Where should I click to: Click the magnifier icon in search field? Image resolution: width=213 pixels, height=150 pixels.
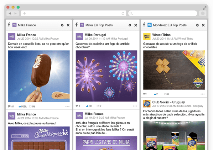[x=131, y=13]
